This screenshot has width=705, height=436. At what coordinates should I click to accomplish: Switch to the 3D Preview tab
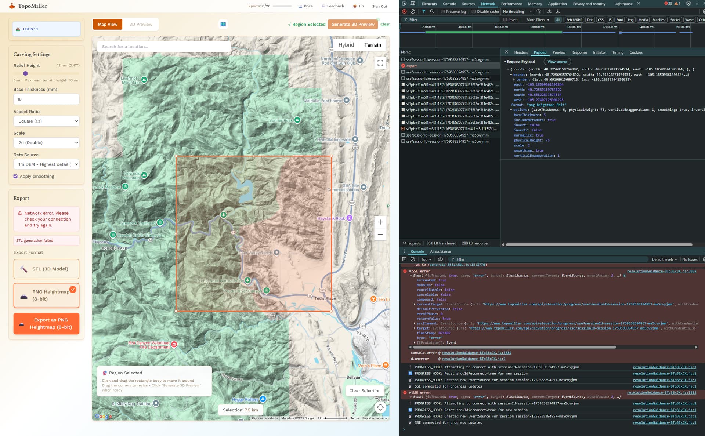point(141,25)
